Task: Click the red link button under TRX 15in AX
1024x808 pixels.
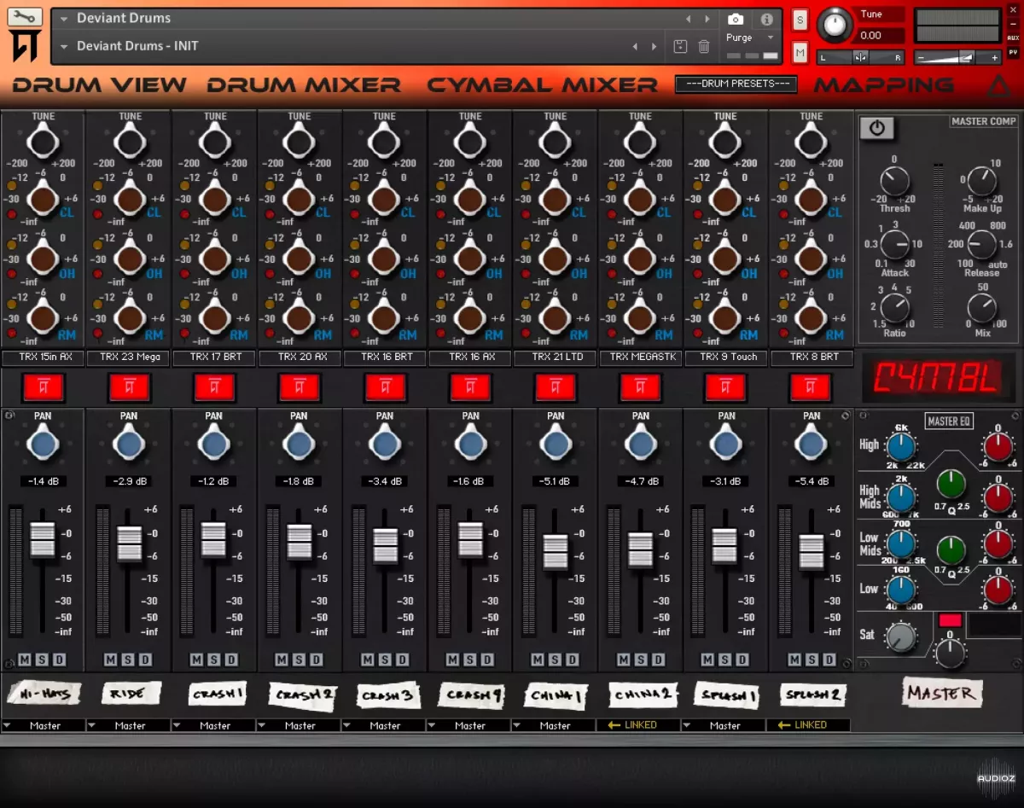Action: click(44, 387)
